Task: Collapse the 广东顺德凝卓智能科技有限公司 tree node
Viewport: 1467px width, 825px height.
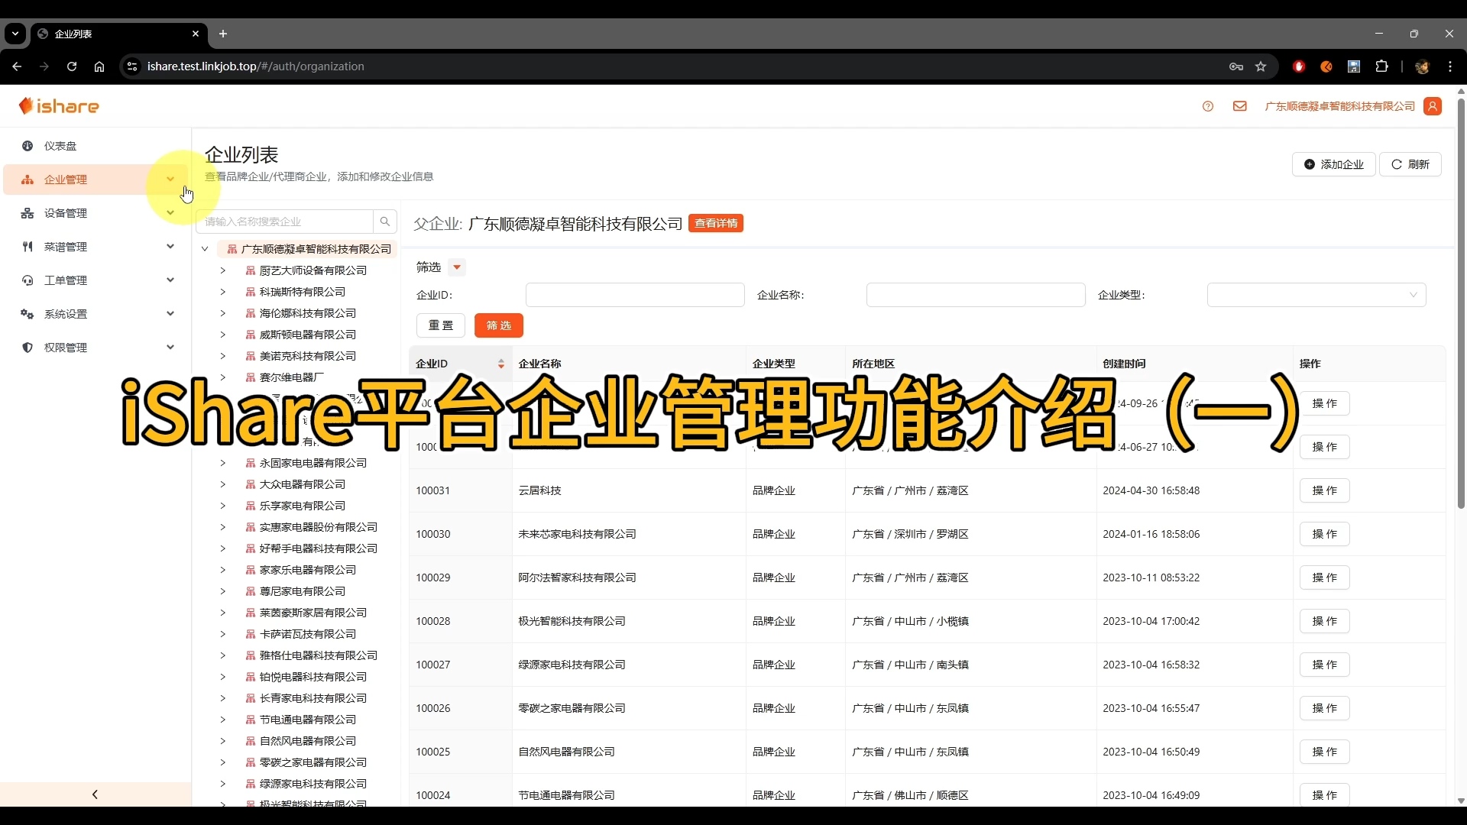Action: coord(205,249)
